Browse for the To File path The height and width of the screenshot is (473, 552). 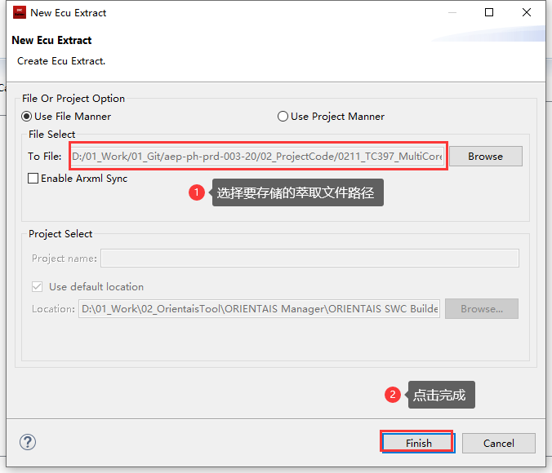click(485, 156)
